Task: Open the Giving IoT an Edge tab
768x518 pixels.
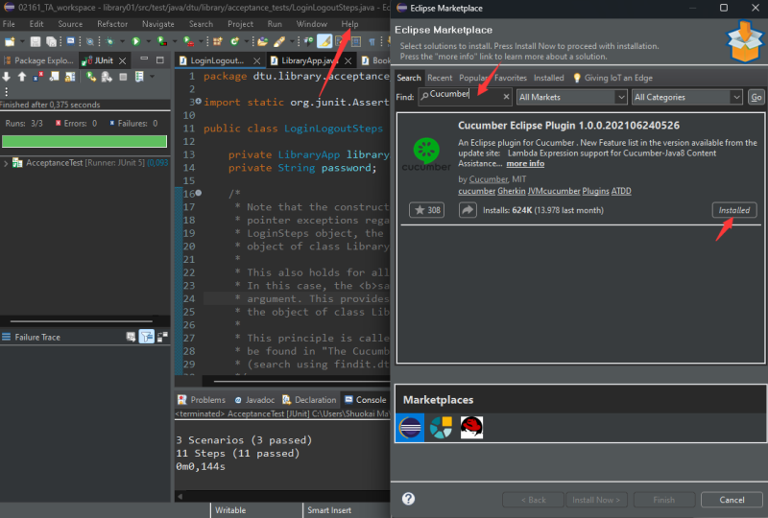Action: [612, 78]
